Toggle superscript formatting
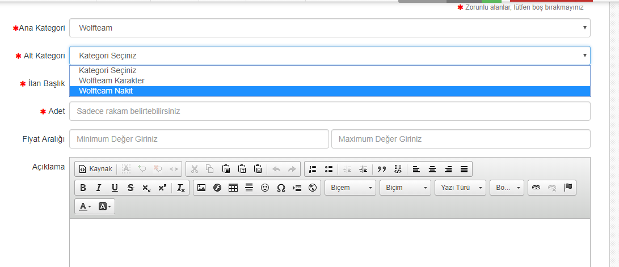619x267 pixels. [x=162, y=188]
